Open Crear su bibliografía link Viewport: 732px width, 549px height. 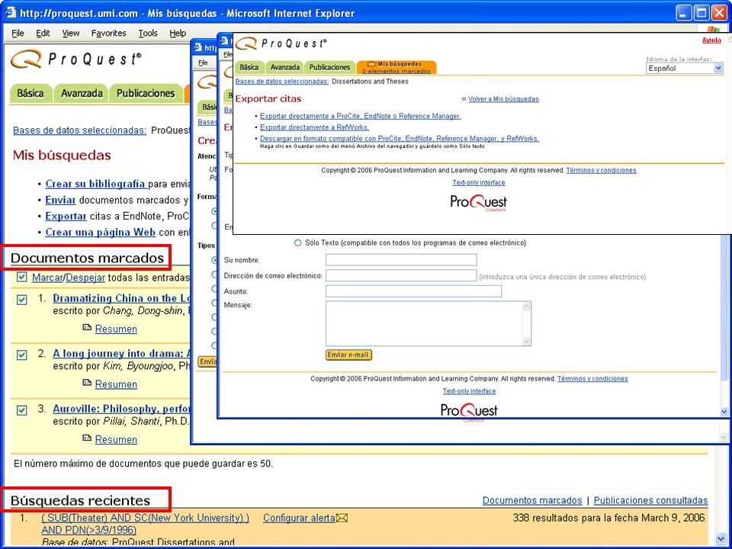pos(95,184)
